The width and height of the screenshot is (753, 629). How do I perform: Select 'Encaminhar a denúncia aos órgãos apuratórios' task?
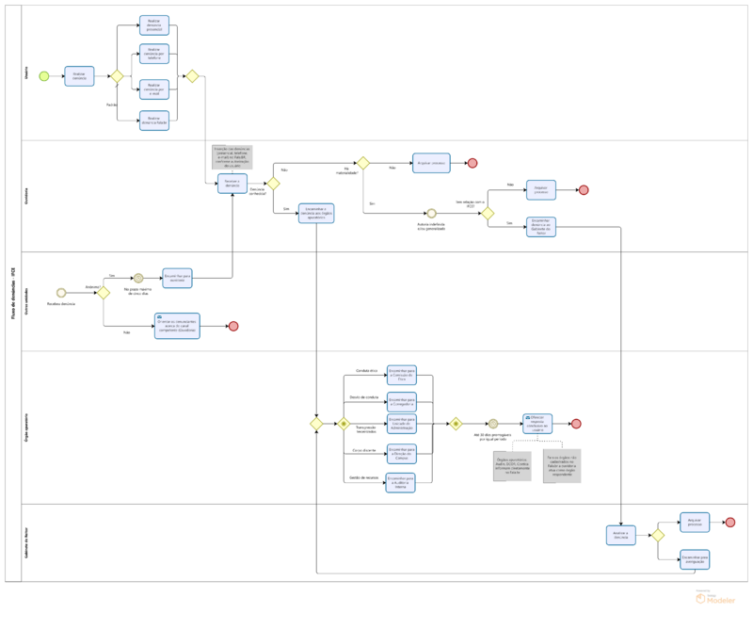tap(316, 213)
